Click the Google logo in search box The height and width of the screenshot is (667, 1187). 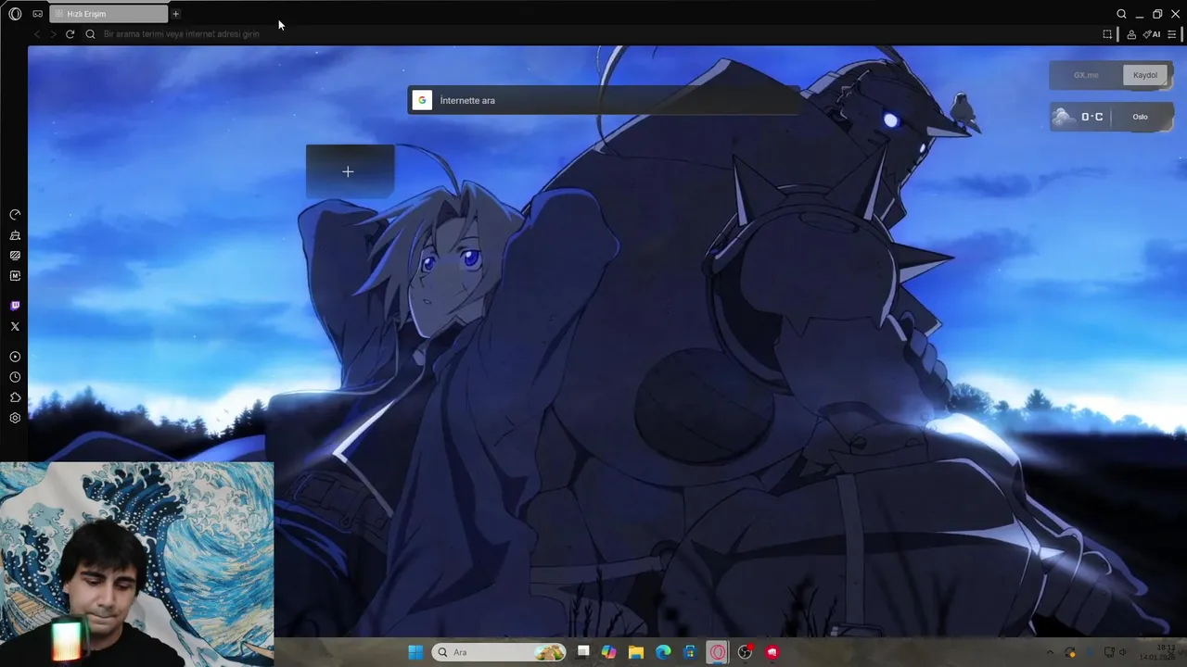(x=422, y=100)
